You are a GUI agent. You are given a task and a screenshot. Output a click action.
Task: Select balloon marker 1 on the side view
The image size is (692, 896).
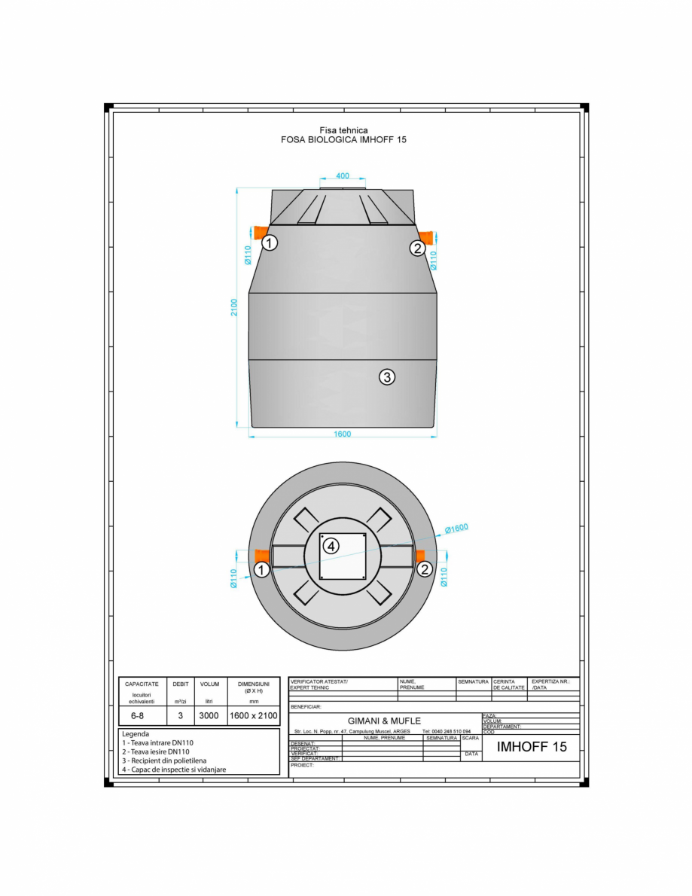(268, 242)
